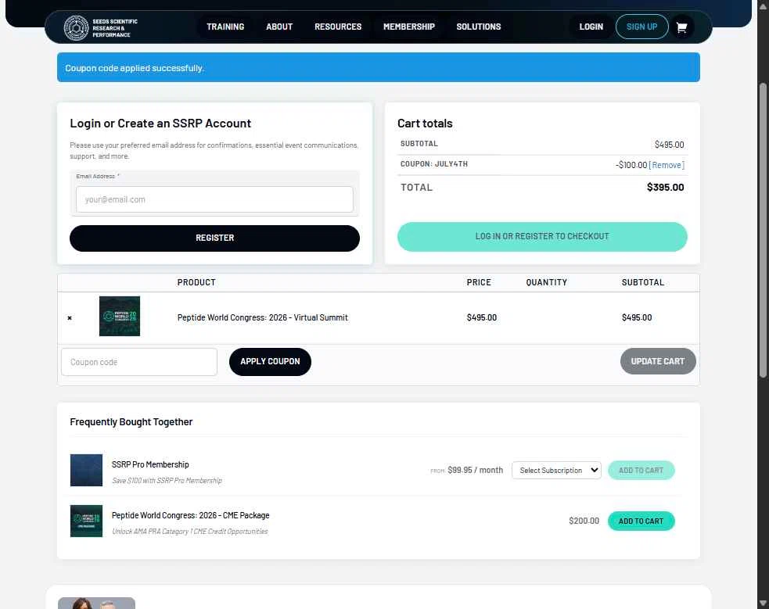Screen dimensions: 769x609
Task: Click the '$99.95 / month' price
Action: pyautogui.click(x=475, y=470)
